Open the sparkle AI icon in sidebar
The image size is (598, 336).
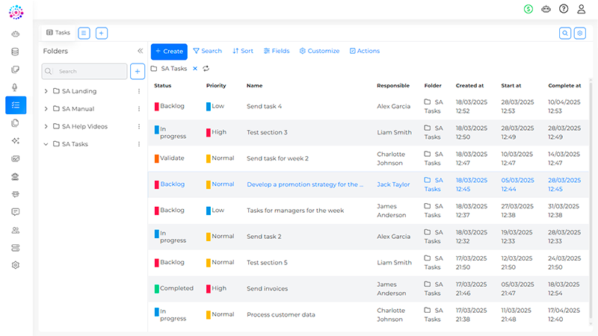pos(15,140)
